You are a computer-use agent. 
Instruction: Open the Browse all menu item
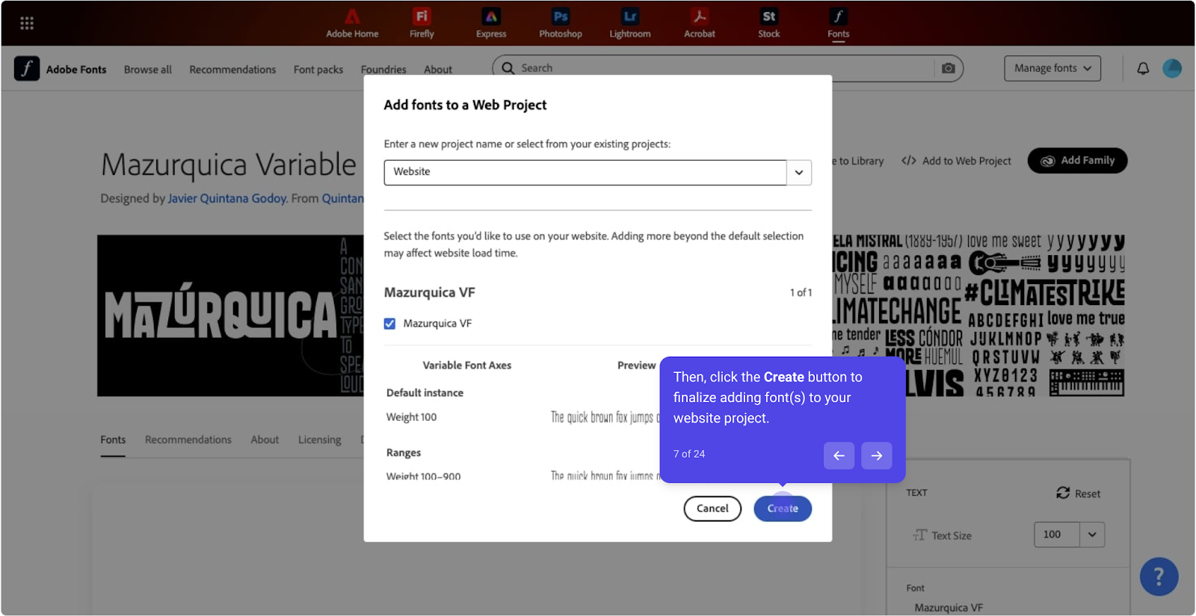point(147,70)
